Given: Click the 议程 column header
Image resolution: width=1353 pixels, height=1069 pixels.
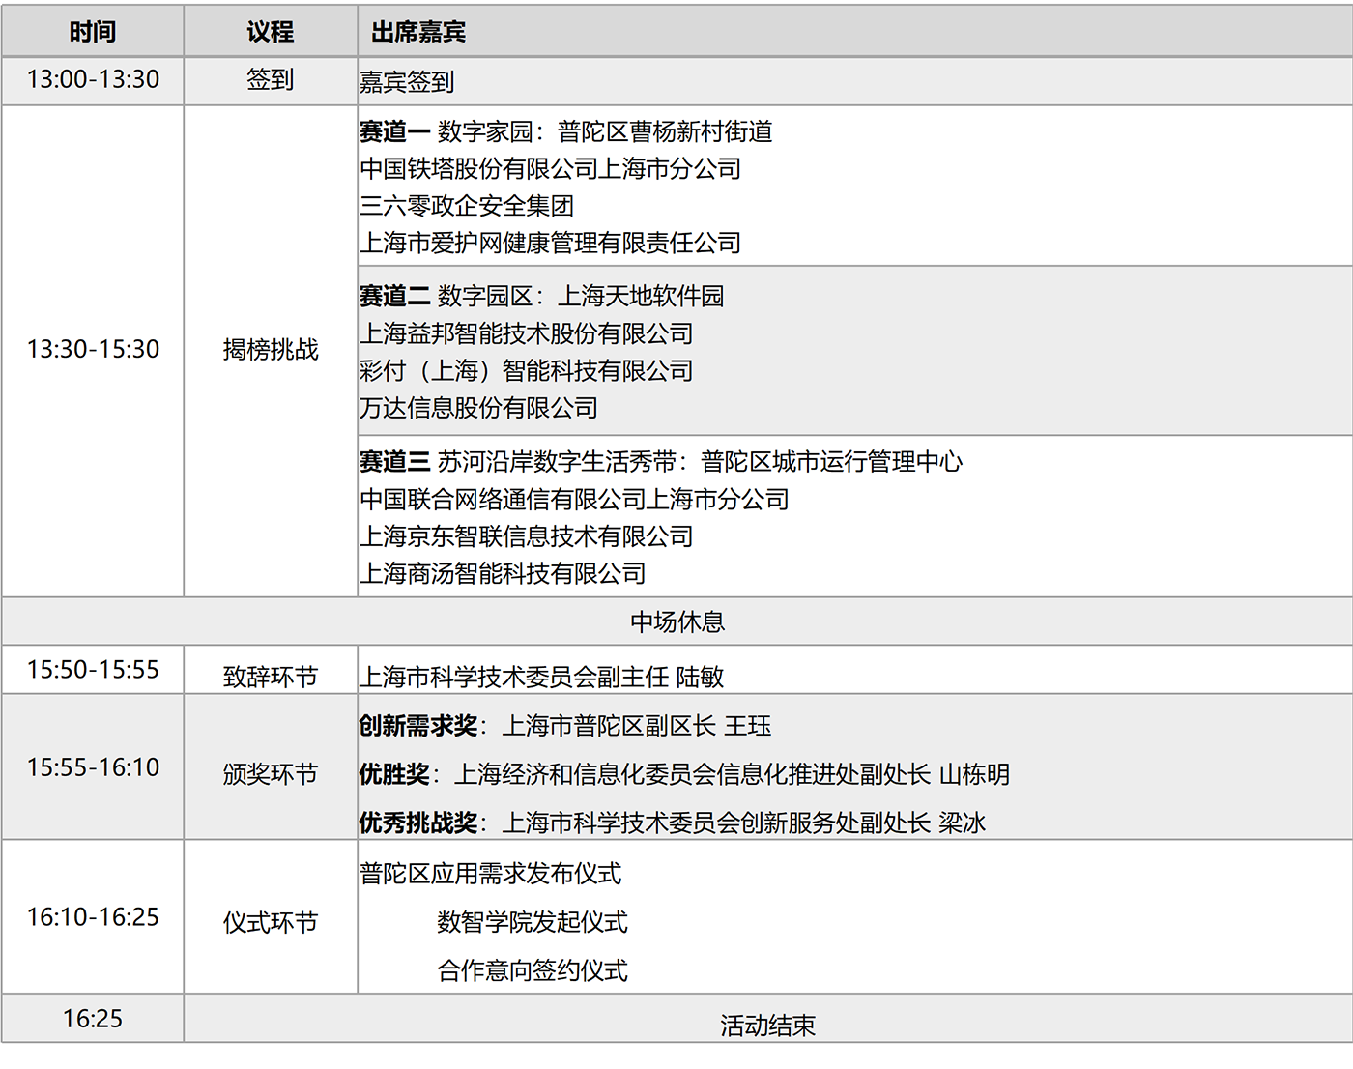Looking at the screenshot, I should click(x=271, y=32).
